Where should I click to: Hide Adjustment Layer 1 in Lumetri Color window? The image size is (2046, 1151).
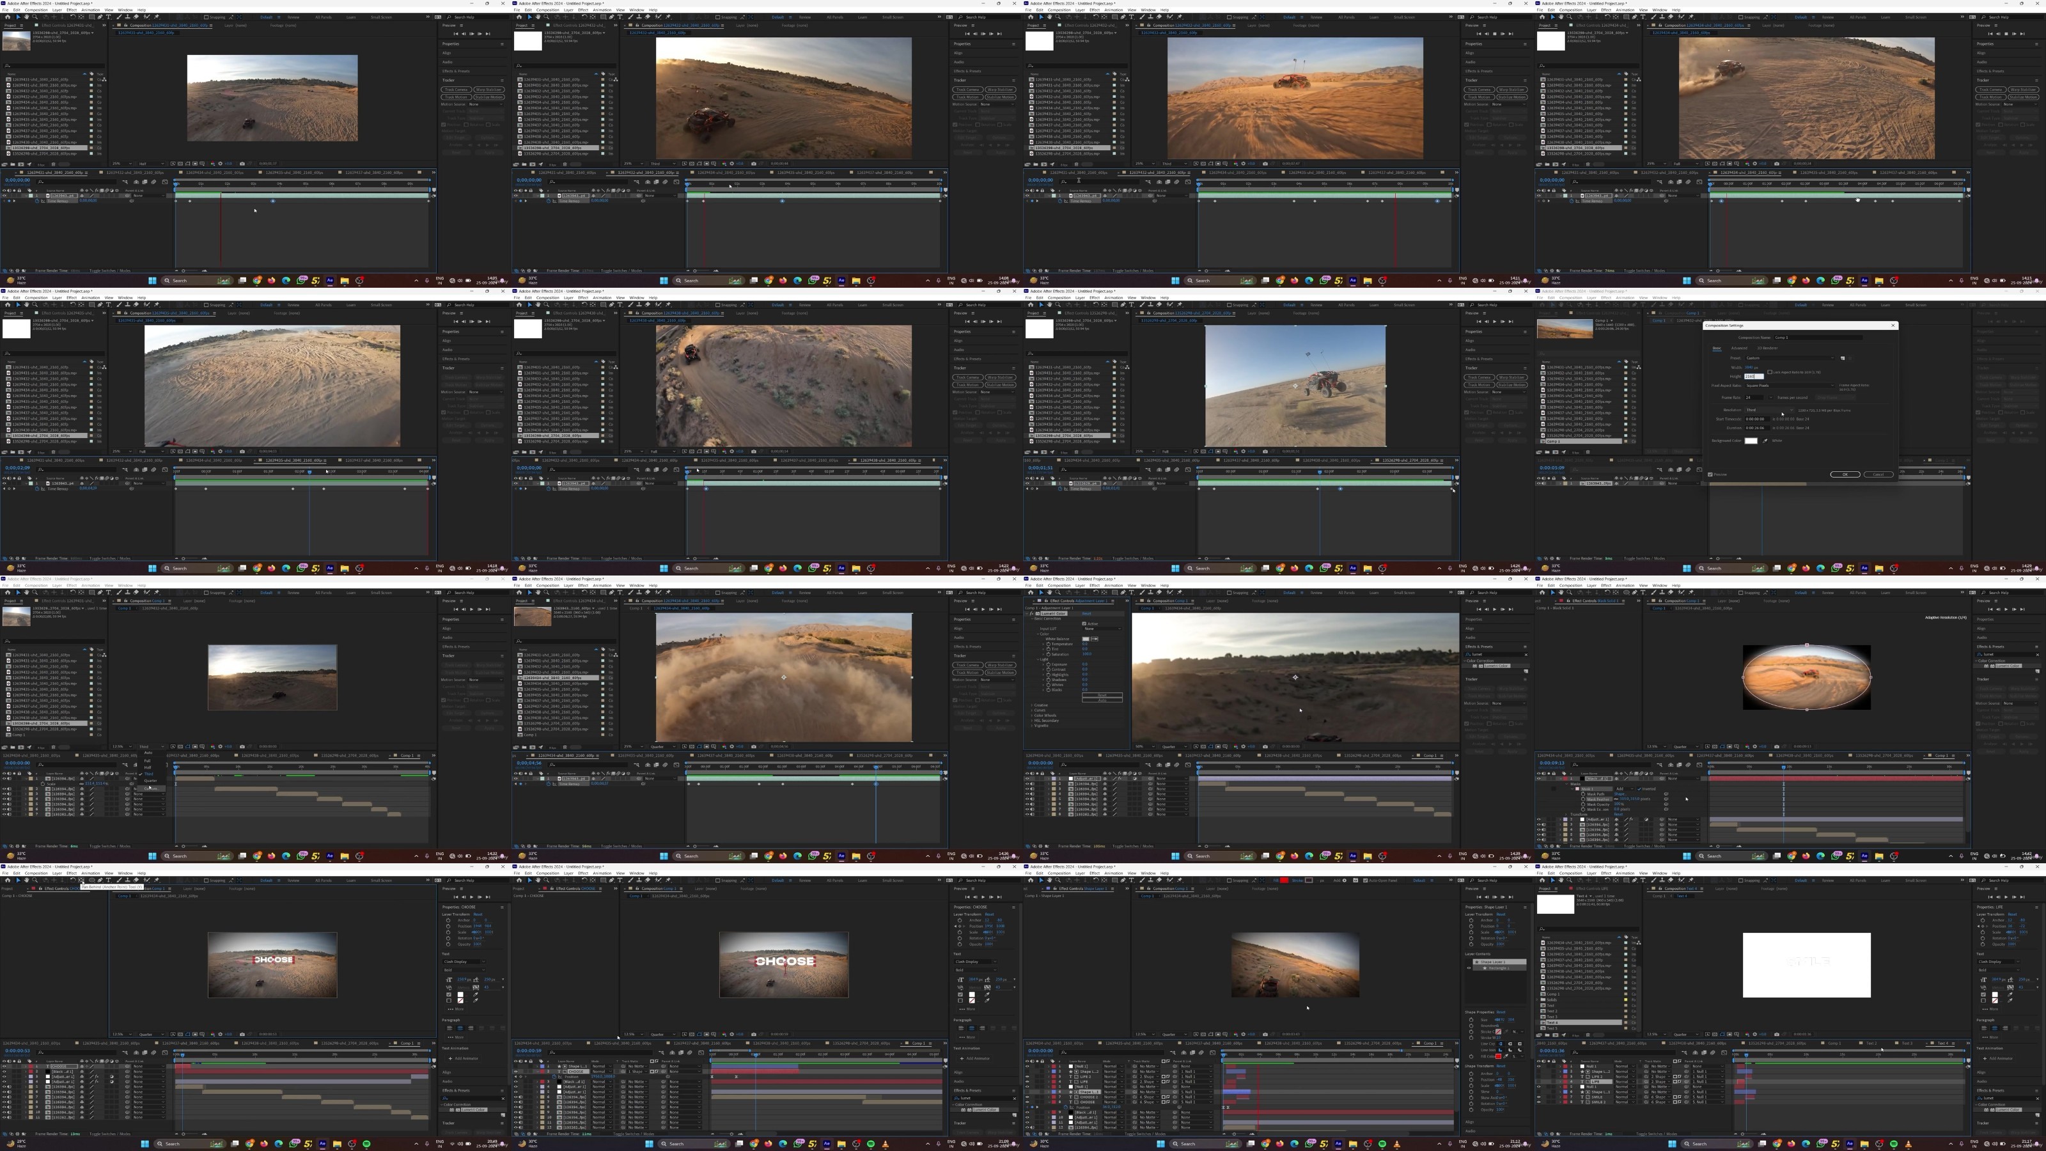1027,778
